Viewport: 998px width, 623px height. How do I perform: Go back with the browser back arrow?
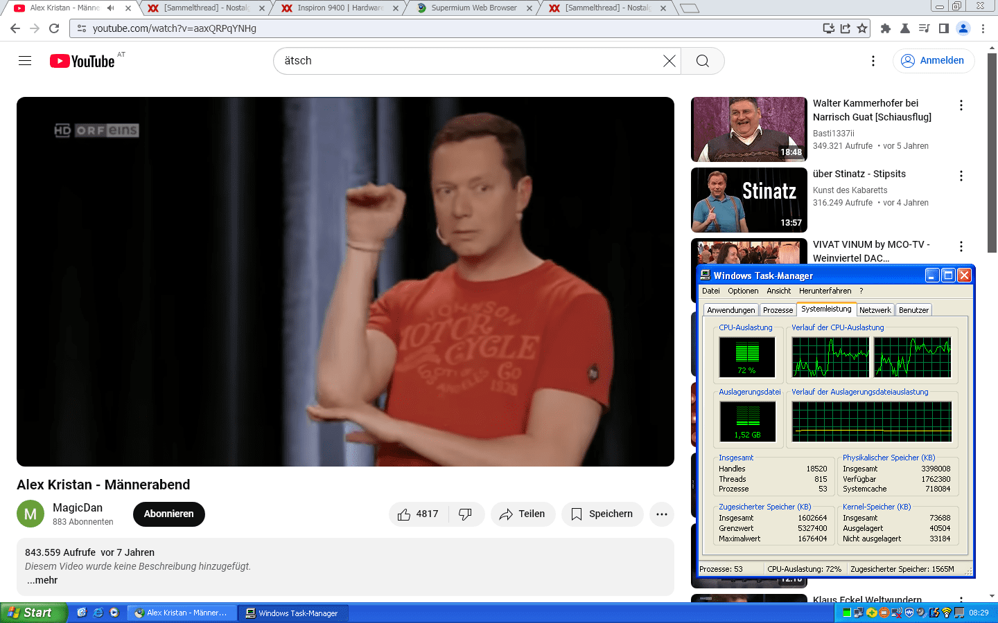click(15, 28)
